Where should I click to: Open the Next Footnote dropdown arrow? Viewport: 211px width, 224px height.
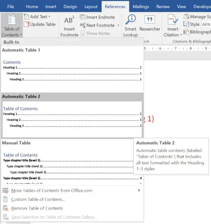pyautogui.click(x=118, y=25)
